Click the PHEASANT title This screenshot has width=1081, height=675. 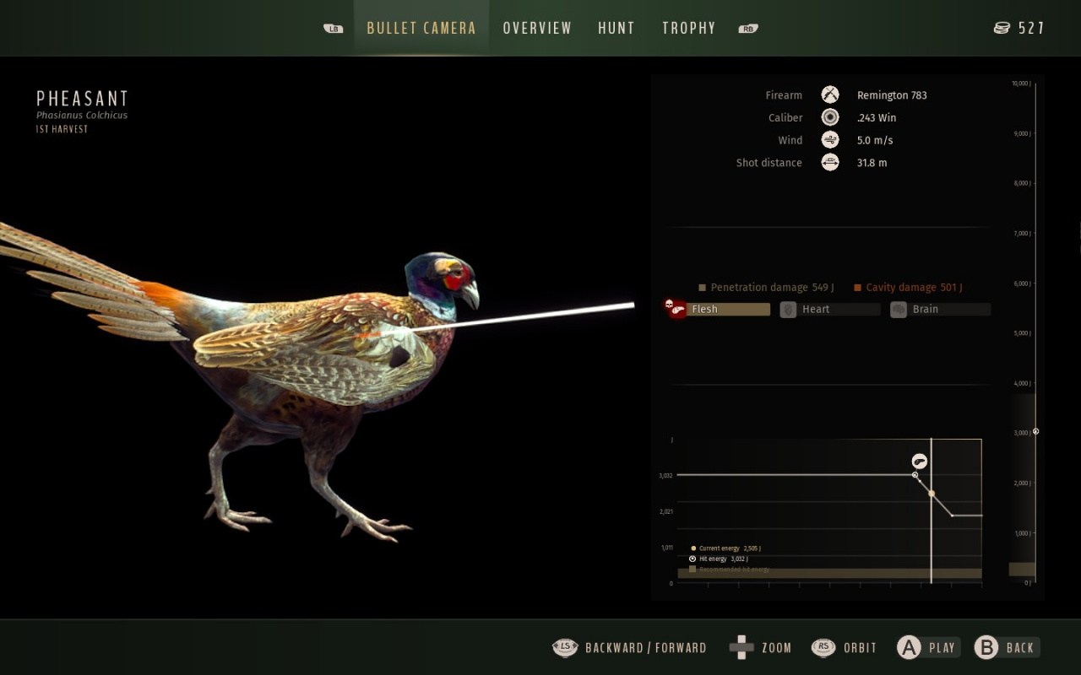tap(82, 99)
